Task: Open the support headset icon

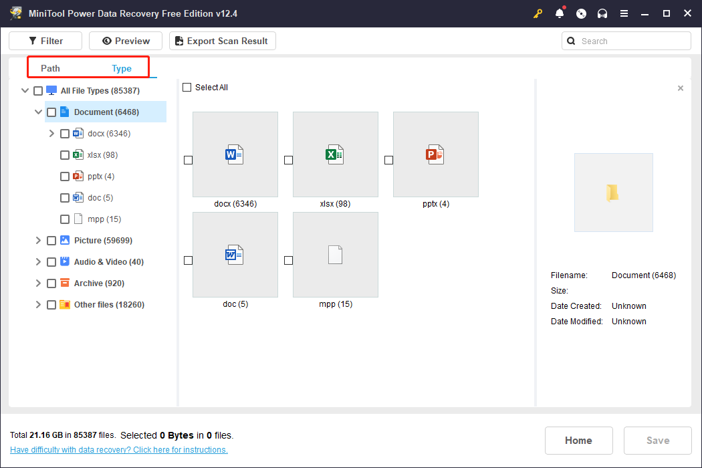Action: [x=602, y=14]
